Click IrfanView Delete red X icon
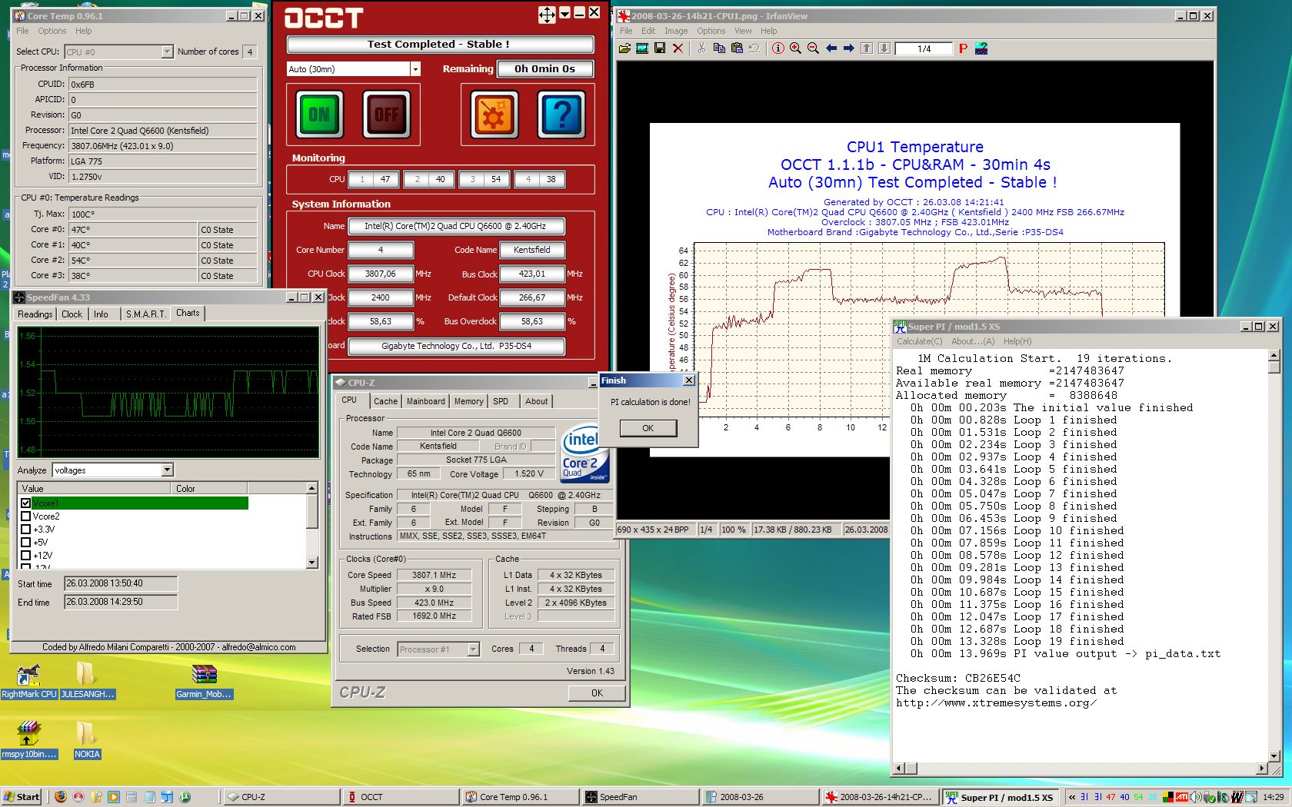Viewport: 1292px width, 807px height. (x=678, y=48)
